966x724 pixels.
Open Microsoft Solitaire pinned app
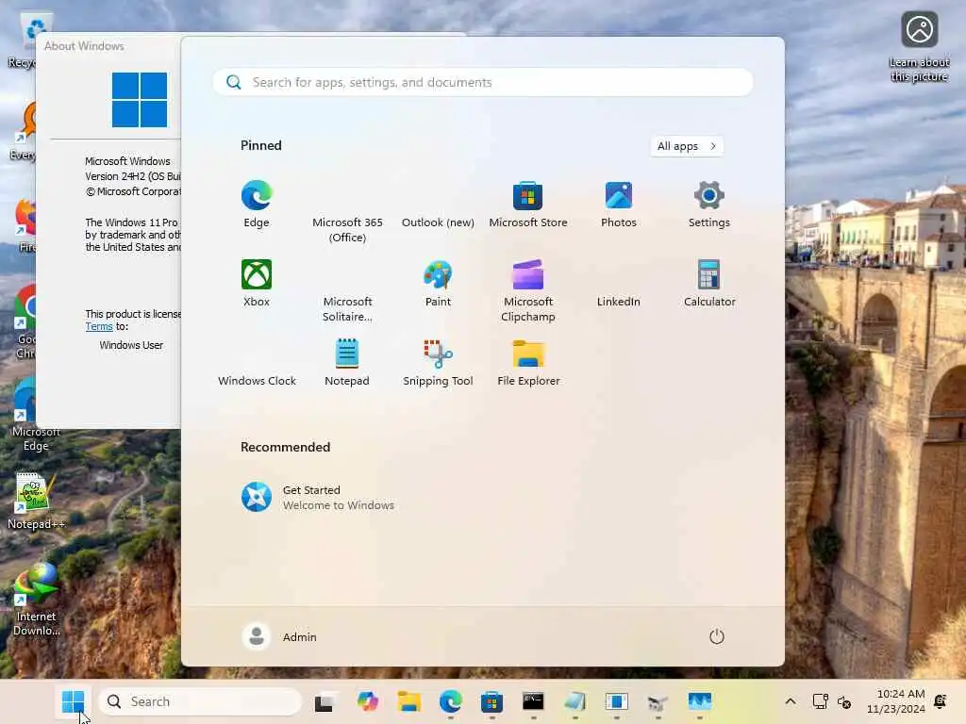coord(347,290)
